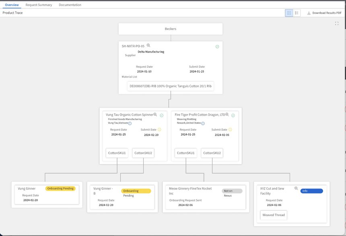The image size is (346, 236).
Task: Switch to the list view toggle
Action: [297, 13]
